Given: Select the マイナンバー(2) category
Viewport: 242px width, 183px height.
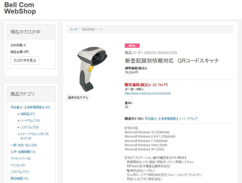Looking at the screenshot, I should point(21,158).
